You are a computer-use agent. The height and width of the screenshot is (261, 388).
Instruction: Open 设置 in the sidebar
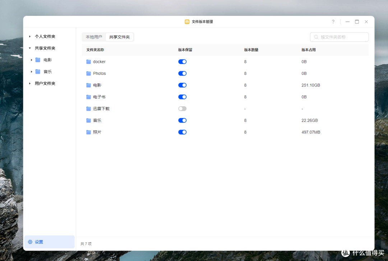(x=49, y=242)
